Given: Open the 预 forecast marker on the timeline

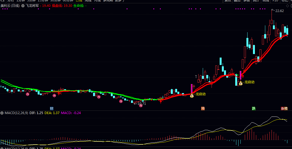Looking at the screenshot, I should (x=203, y=108).
